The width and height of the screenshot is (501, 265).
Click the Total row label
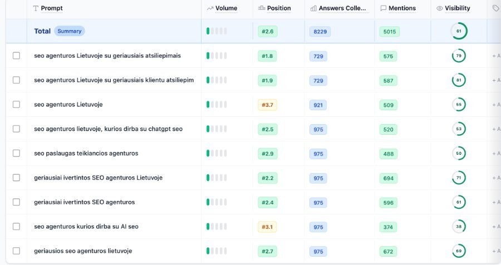point(42,31)
